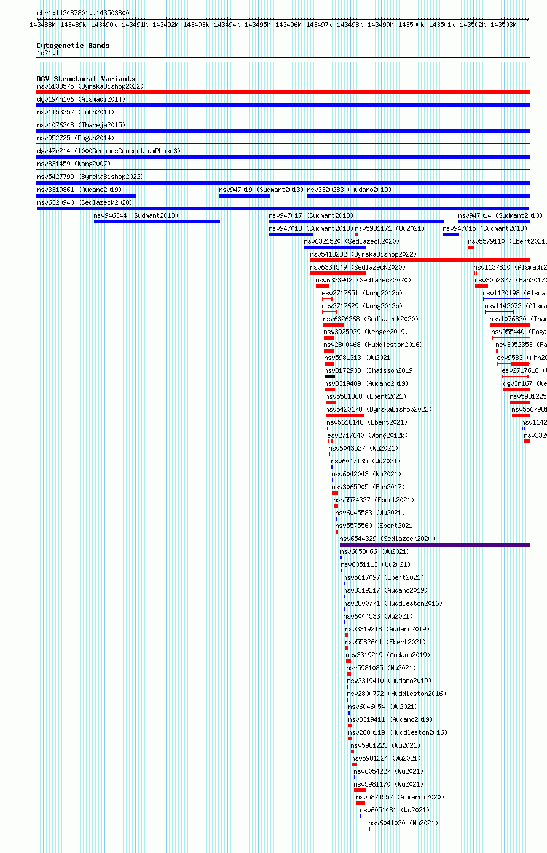The width and height of the screenshot is (547, 853).
Task: Click nsv3319409 (Audano2019) label
Action: [367, 383]
